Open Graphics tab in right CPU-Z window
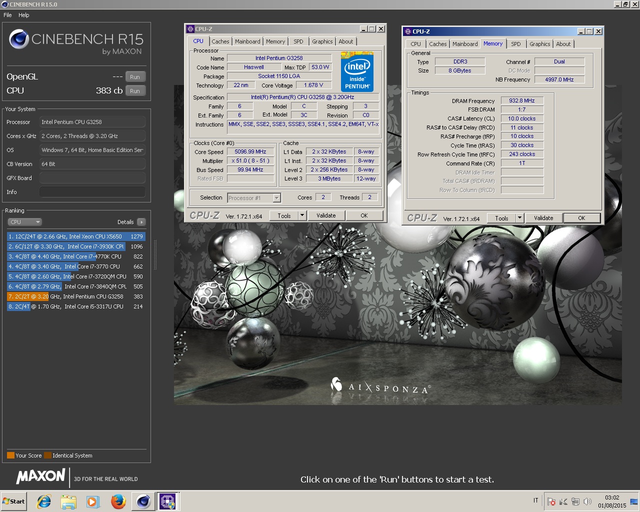 point(540,44)
